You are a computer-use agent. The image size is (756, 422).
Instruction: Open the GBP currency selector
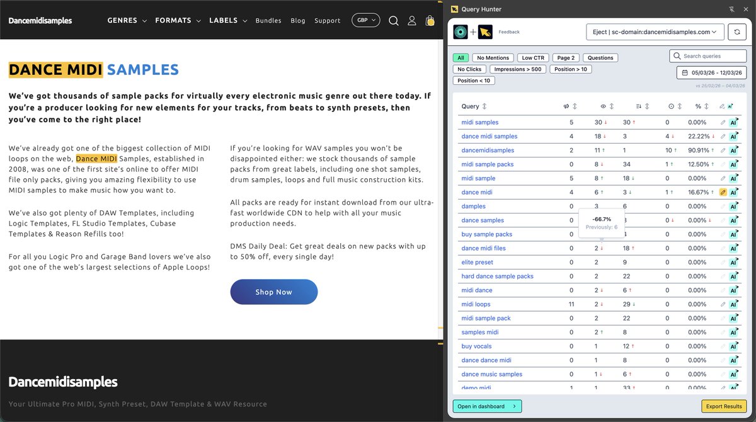tap(365, 21)
